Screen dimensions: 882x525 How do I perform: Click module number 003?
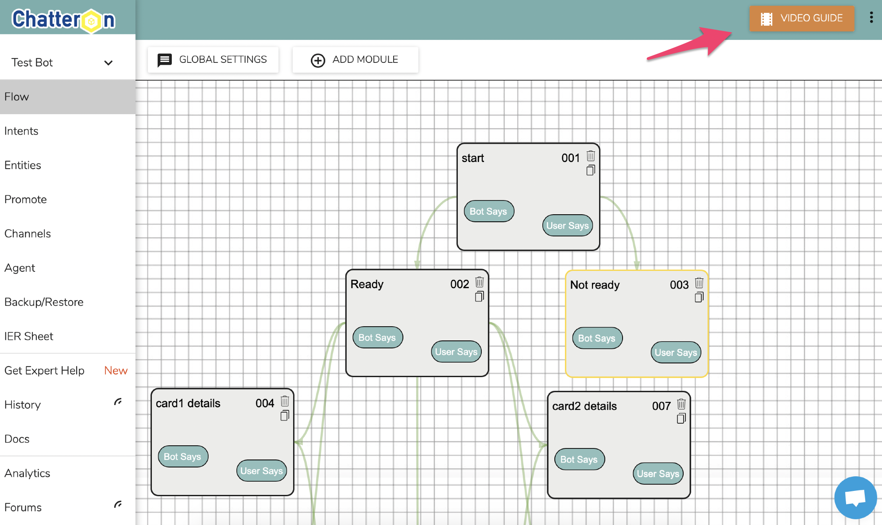point(679,285)
